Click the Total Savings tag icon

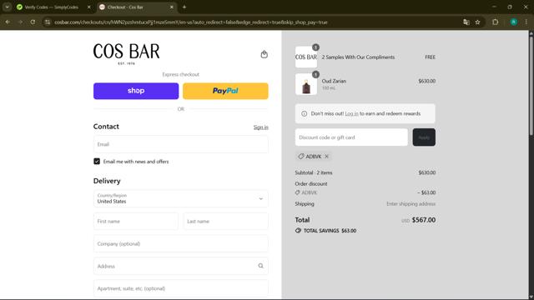(x=298, y=231)
